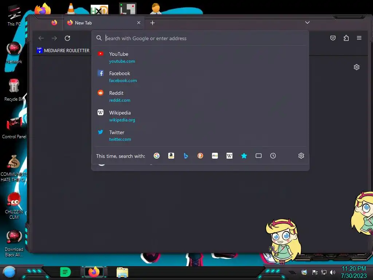The height and width of the screenshot is (280, 373).
Task: Choose the Wikipedia suggestion
Action: coord(200,116)
